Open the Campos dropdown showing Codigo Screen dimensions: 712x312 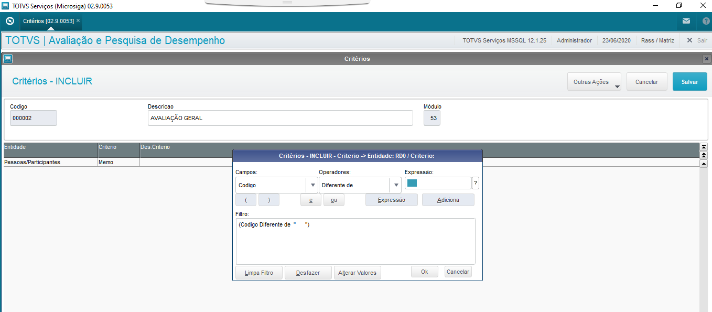pyautogui.click(x=277, y=185)
